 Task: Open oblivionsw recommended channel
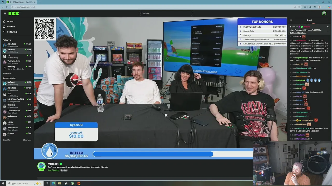point(17,117)
